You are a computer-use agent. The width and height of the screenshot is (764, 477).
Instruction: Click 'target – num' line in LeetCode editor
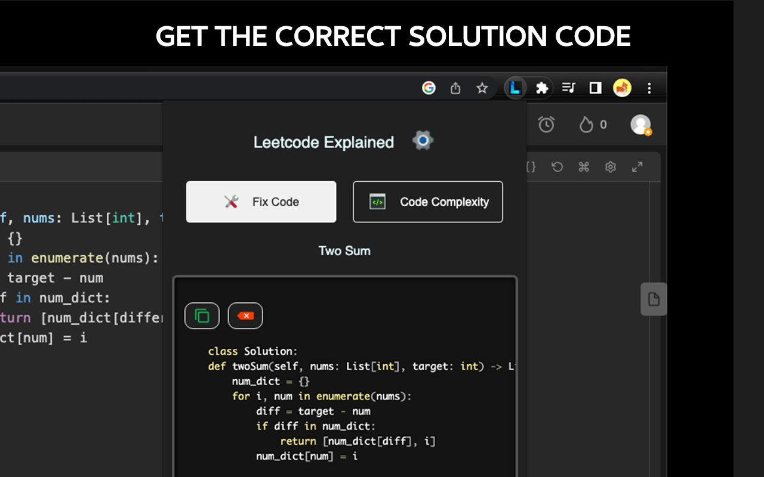55,278
